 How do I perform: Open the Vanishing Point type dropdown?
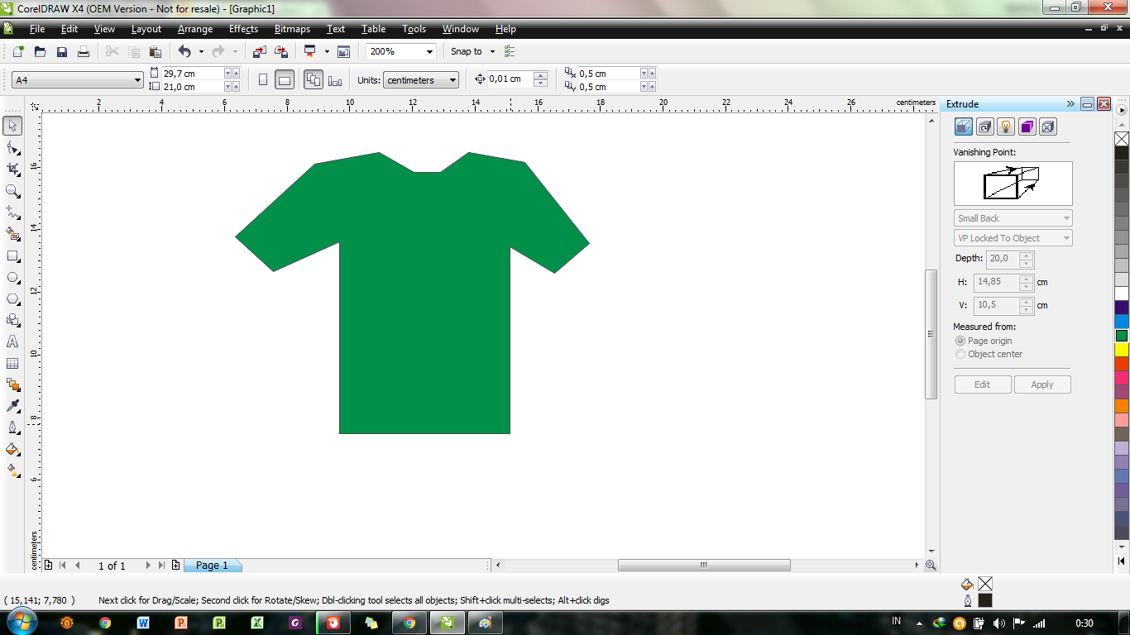[1068, 217]
